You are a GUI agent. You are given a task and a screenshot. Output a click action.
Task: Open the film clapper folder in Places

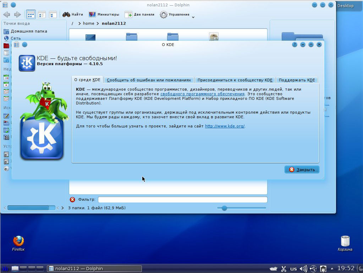coord(6,137)
